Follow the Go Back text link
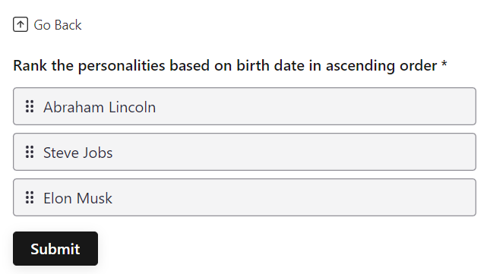Screen dimensions: 490x274 click(x=58, y=25)
